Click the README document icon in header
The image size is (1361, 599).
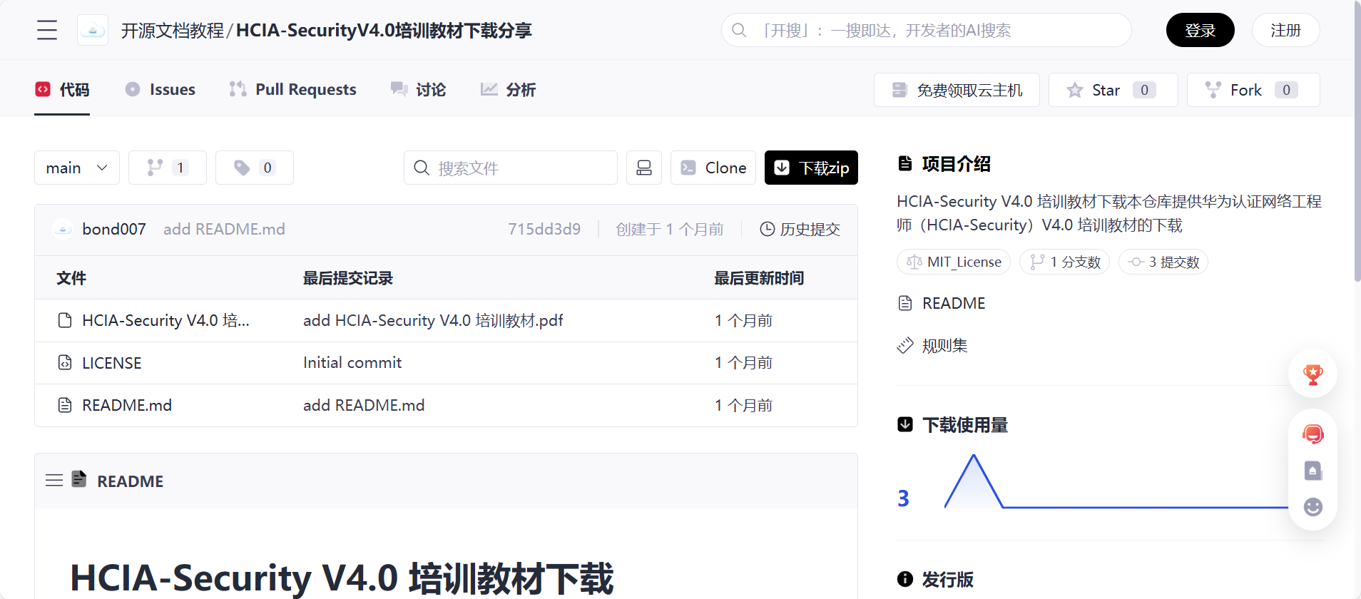pos(79,479)
